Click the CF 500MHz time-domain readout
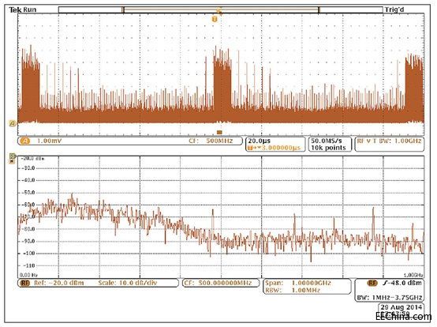The image size is (437, 327). (211, 141)
